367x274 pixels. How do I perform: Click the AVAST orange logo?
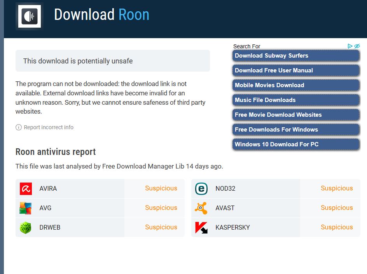click(x=201, y=208)
